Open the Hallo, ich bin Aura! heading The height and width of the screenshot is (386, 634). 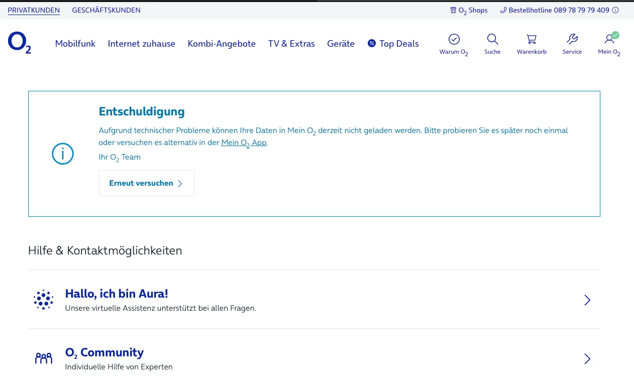click(x=117, y=294)
